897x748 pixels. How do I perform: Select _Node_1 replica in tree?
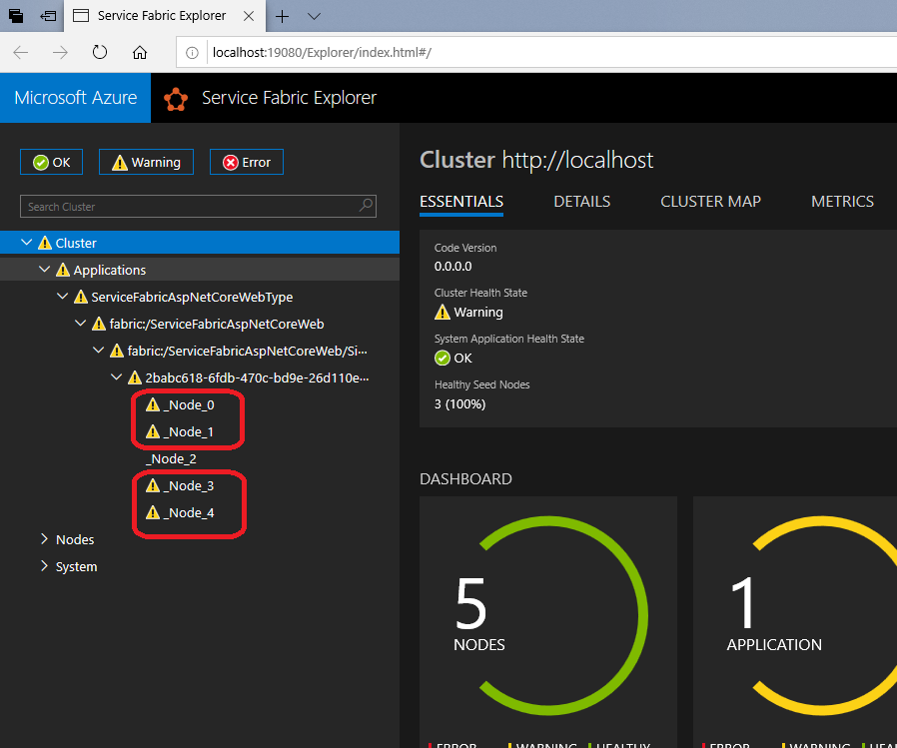point(189,431)
